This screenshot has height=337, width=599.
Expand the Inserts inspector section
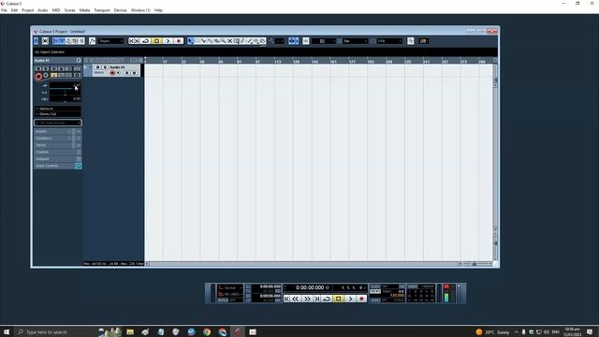tap(58, 131)
